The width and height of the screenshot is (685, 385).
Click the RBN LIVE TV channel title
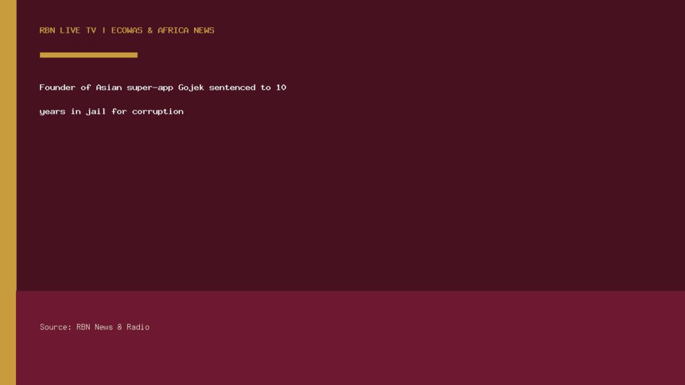(68, 30)
